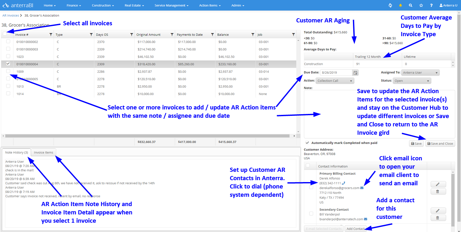The image size is (461, 232).
Task: Check invoice 010010000003 checkbox
Action: coord(8,49)
